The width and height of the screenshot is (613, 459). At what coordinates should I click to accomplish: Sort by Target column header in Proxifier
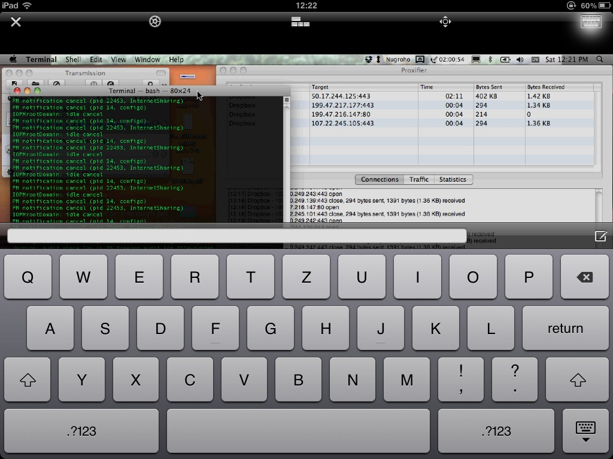click(x=363, y=87)
